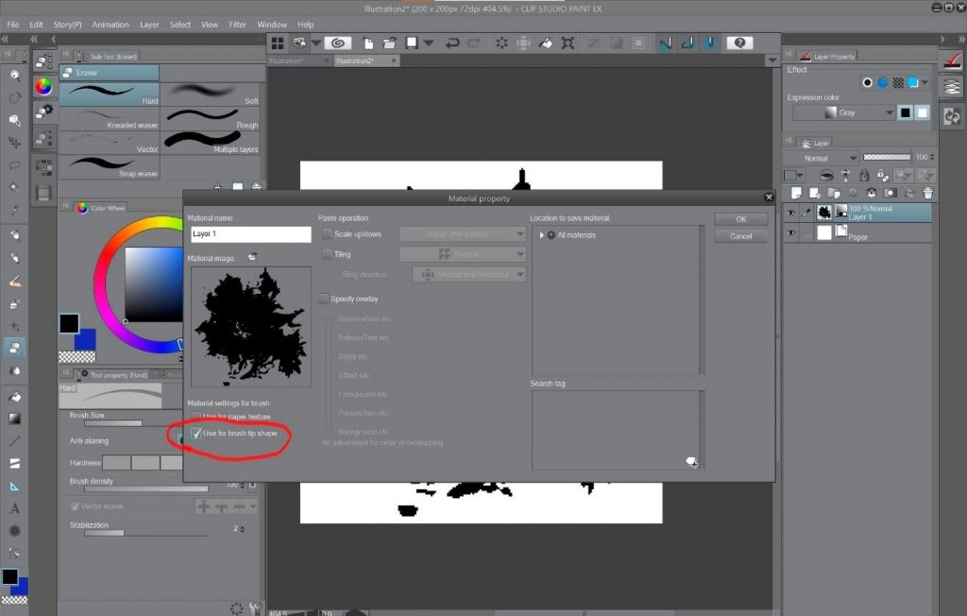Click the Search tag list box
967x616 pixels.
click(617, 430)
